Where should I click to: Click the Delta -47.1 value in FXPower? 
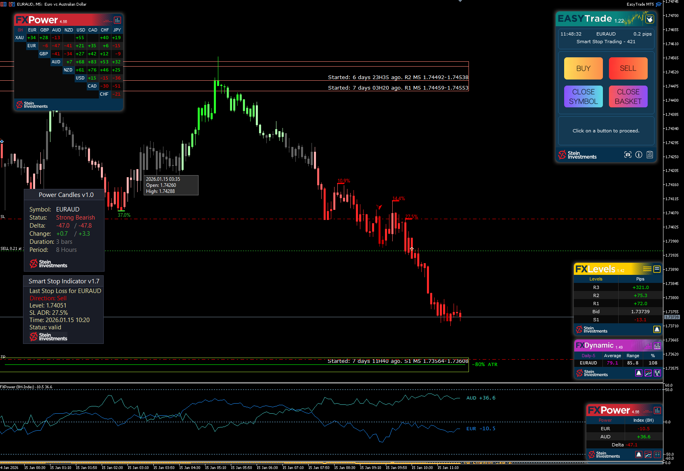coord(632,445)
